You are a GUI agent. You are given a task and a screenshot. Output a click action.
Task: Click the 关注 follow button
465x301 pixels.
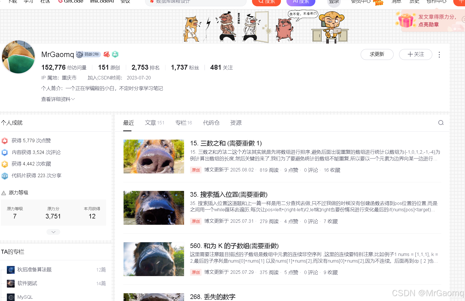[416, 54]
